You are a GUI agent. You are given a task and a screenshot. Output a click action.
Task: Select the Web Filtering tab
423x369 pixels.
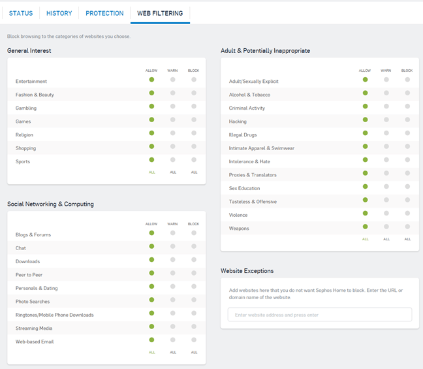tap(160, 13)
